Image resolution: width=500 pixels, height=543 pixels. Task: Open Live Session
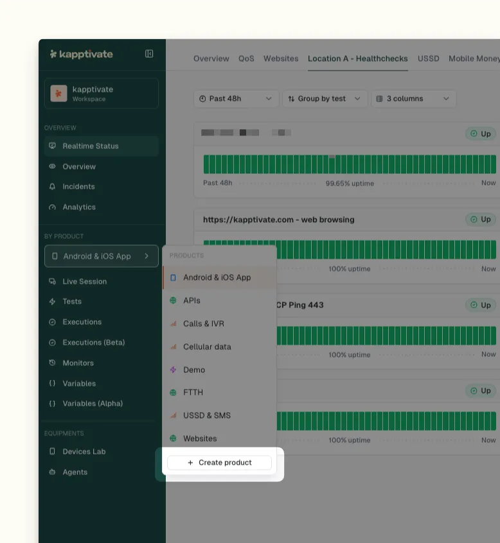tap(102, 282)
